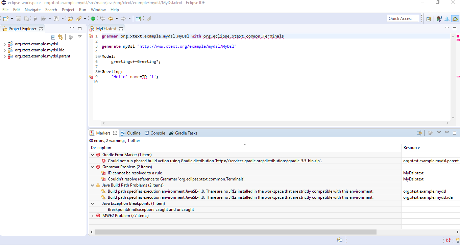
Task: Switch to the Console tab
Action: click(x=155, y=133)
